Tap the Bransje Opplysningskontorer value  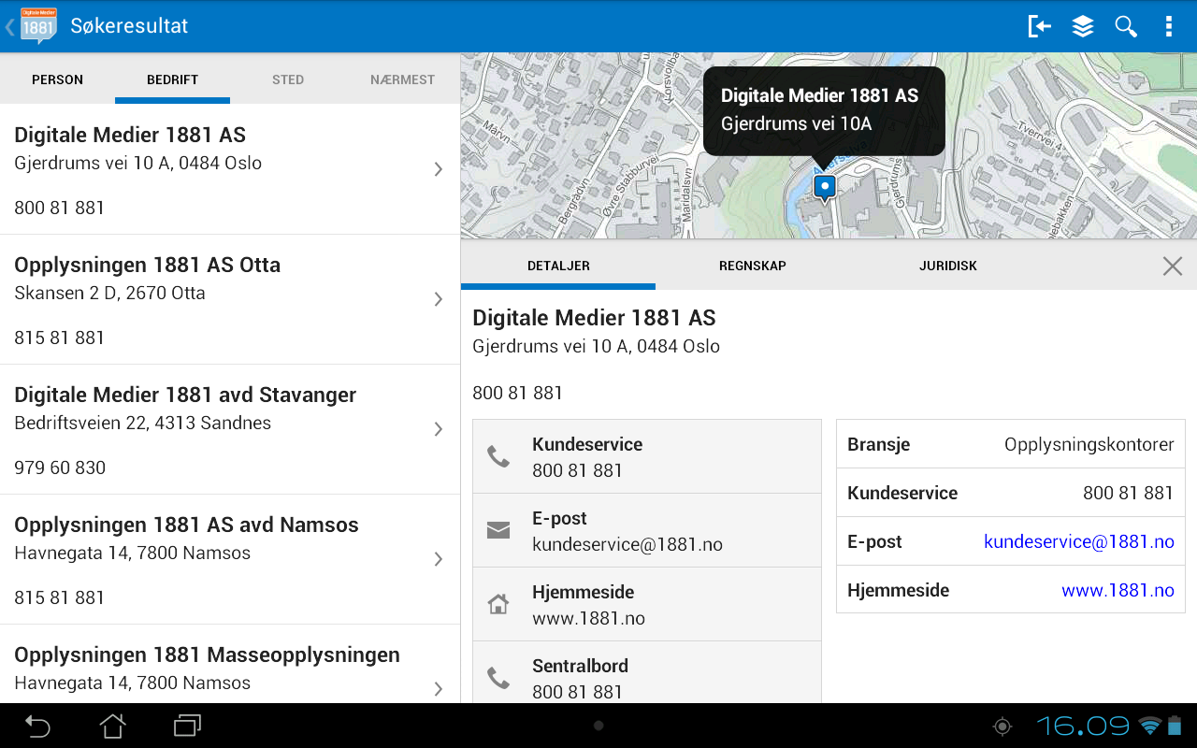(1089, 444)
